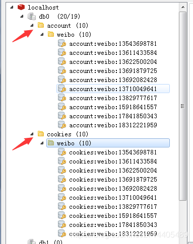
Task: Click the red Redis localhost server icon
Action: [x=21, y=7]
